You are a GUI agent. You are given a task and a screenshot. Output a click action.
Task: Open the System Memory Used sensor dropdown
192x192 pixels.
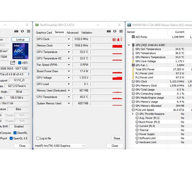(x=69, y=103)
